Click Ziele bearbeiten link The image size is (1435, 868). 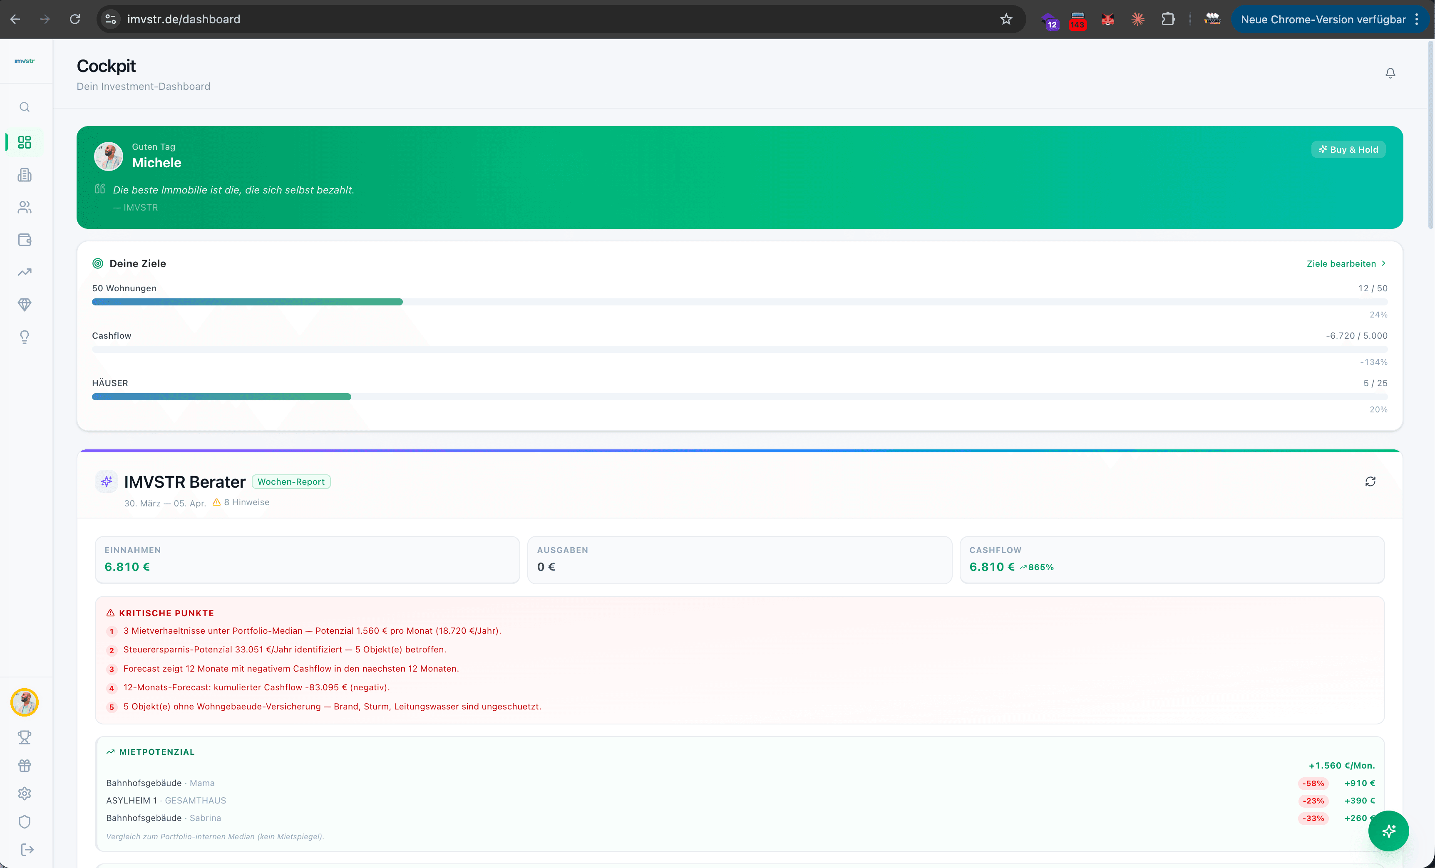pyautogui.click(x=1346, y=264)
